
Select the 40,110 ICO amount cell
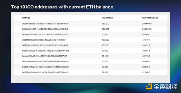click(x=105, y=56)
